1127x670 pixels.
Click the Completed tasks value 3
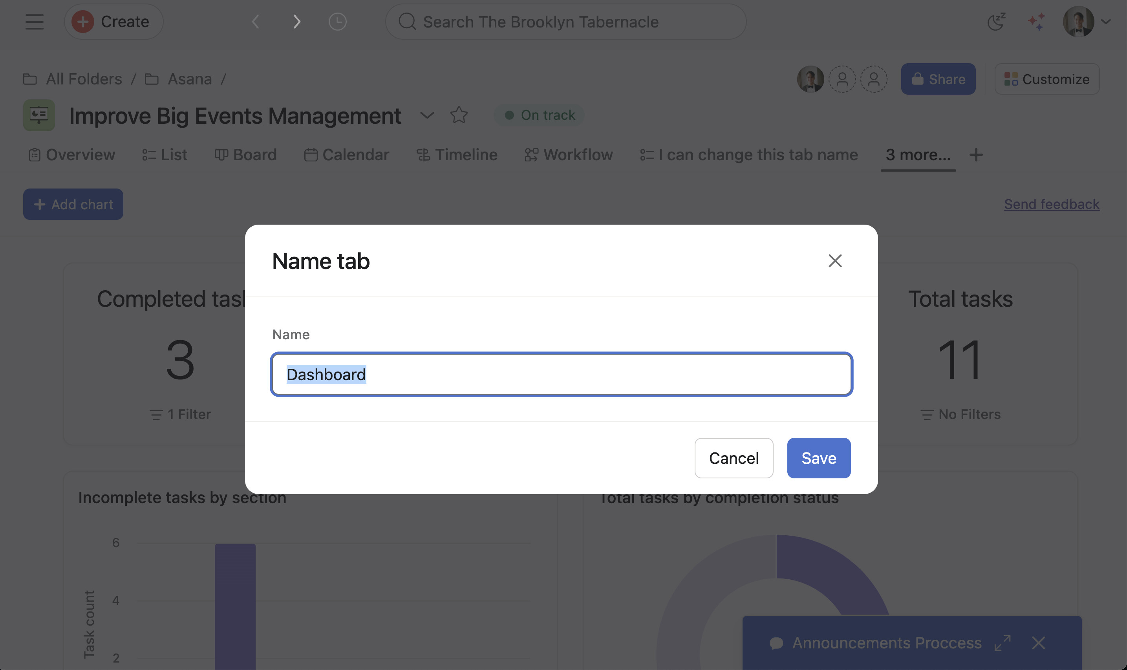tap(180, 360)
